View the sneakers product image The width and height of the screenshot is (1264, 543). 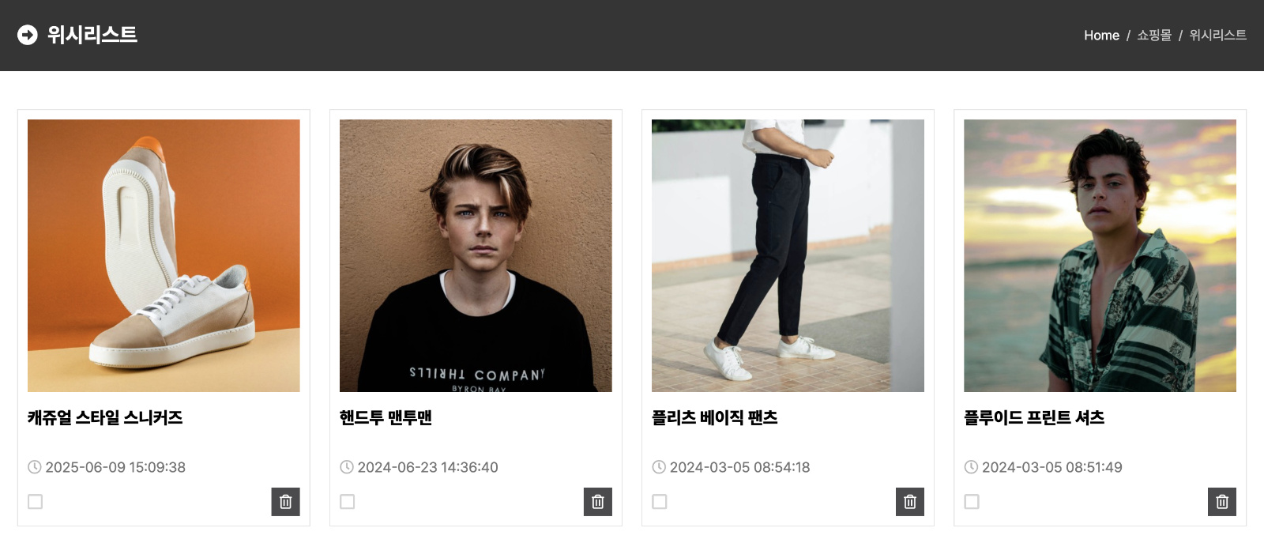pos(164,255)
